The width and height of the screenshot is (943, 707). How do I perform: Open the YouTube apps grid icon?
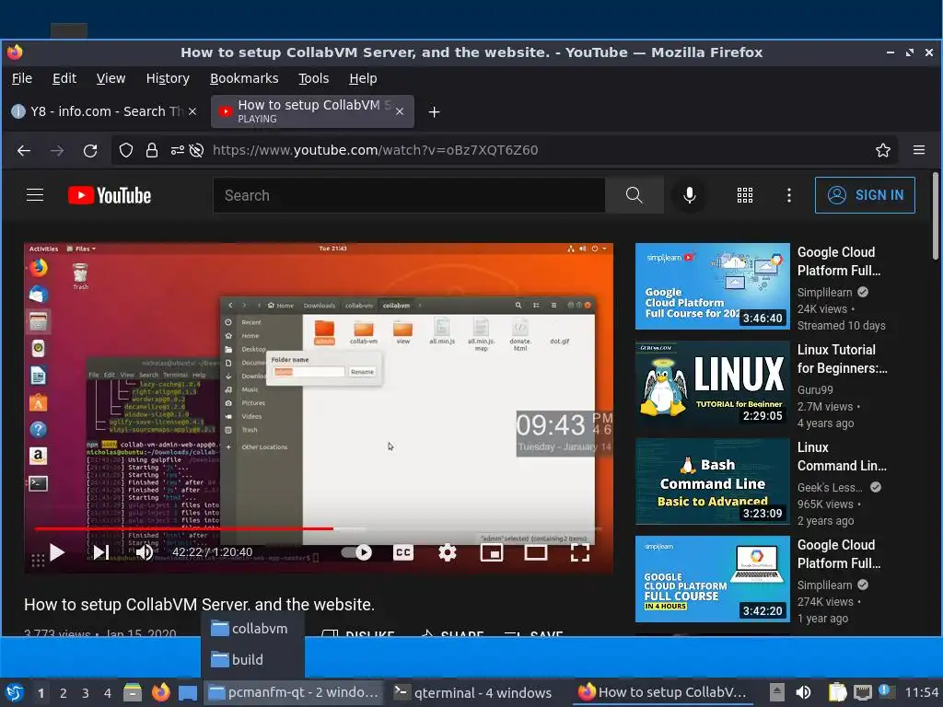point(744,195)
